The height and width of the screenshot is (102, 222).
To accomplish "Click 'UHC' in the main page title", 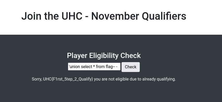I will 72,16.
